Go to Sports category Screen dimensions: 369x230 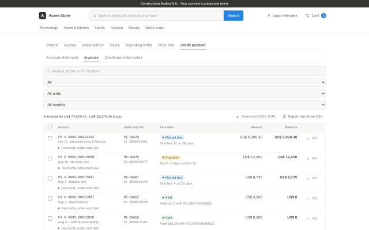(100, 28)
